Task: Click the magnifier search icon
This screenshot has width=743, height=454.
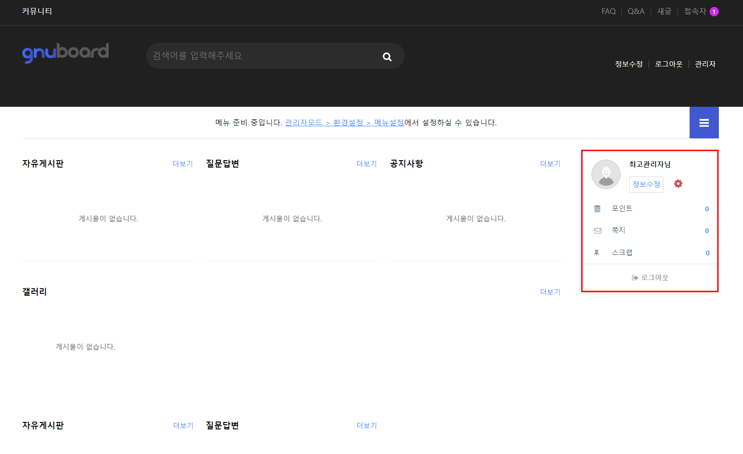Action: [x=387, y=57]
